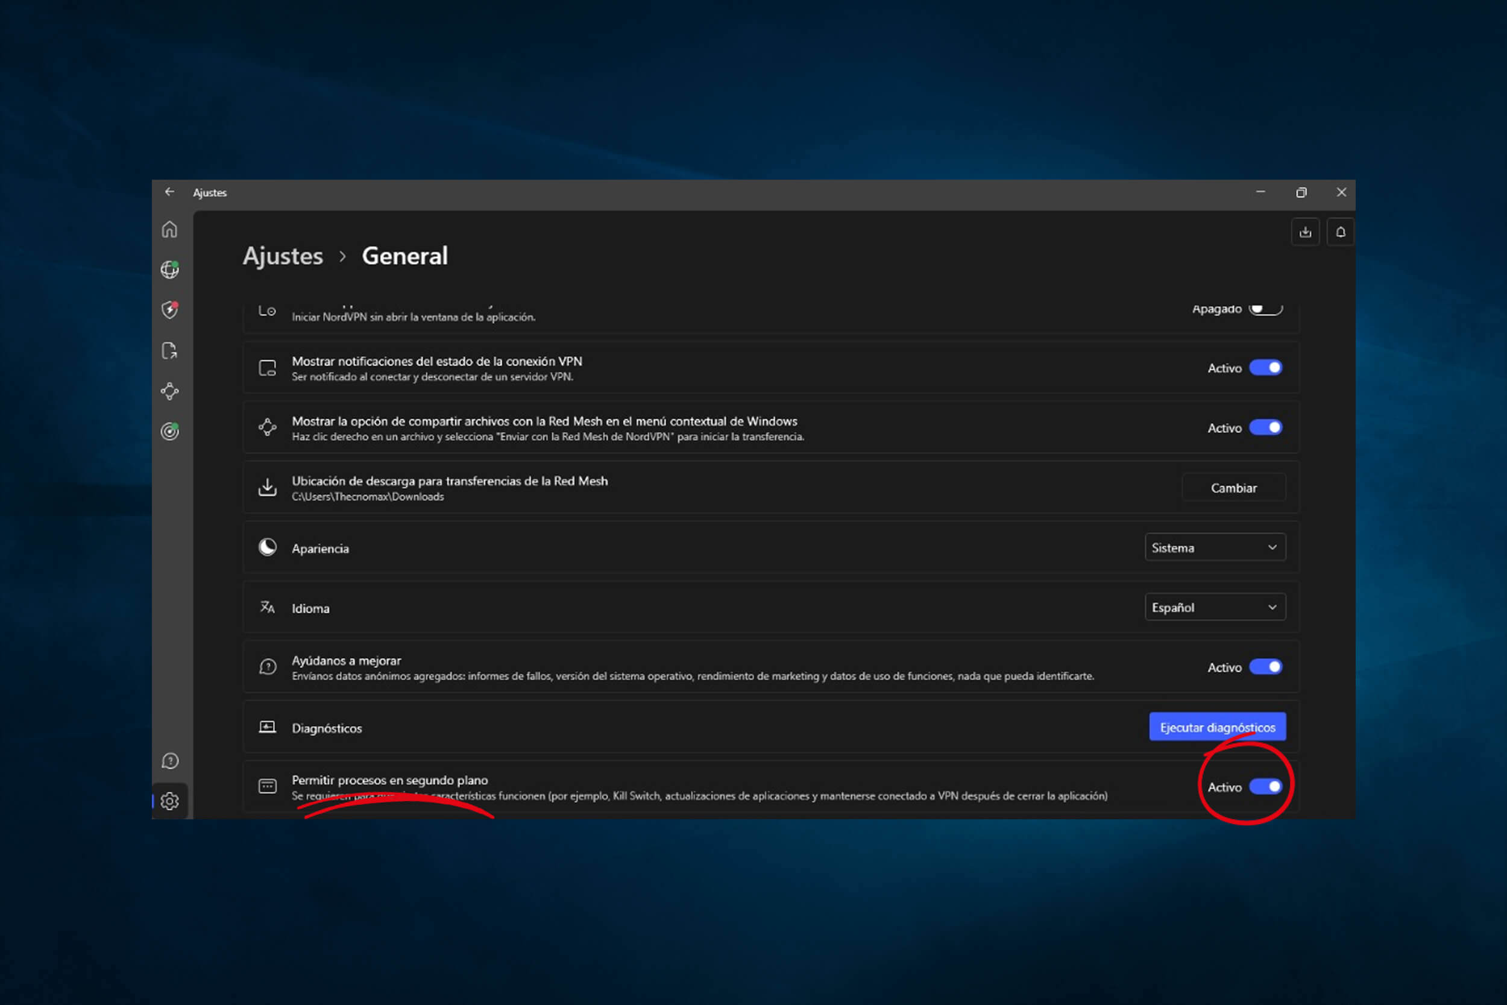1507x1005 pixels.
Task: Click the VPN notifications row icon
Action: click(x=267, y=368)
